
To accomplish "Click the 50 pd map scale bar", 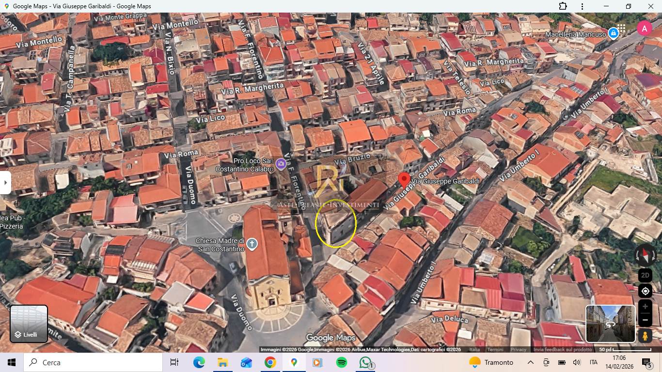I will (x=625, y=350).
